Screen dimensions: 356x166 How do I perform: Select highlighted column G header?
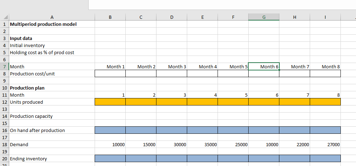coord(264,17)
